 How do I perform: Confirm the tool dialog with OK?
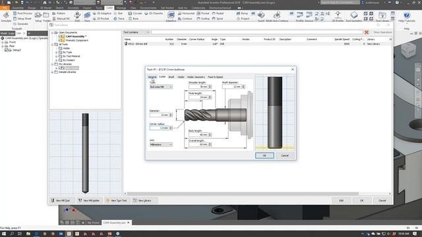[264, 155]
